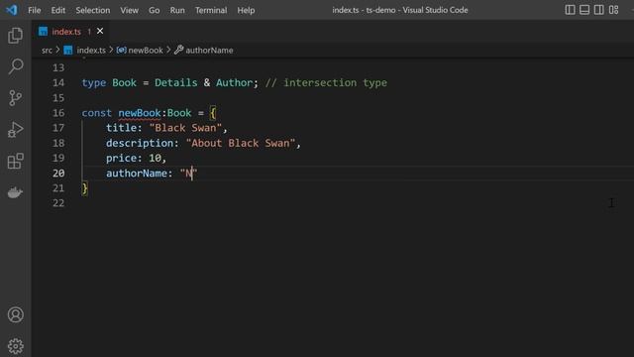Open the Accounts icon

pos(16,315)
